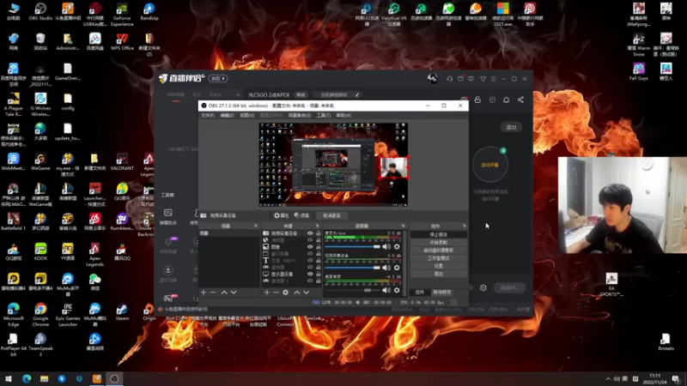The width and height of the screenshot is (687, 386).
Task: Remove the scene with the Scenes minus icon
Action: click(x=213, y=292)
